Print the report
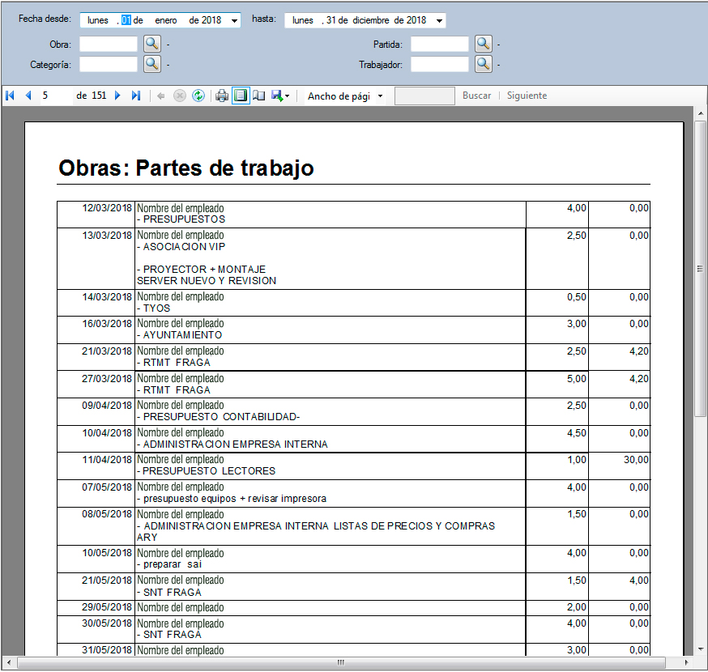This screenshot has height=672, width=708. tap(222, 96)
